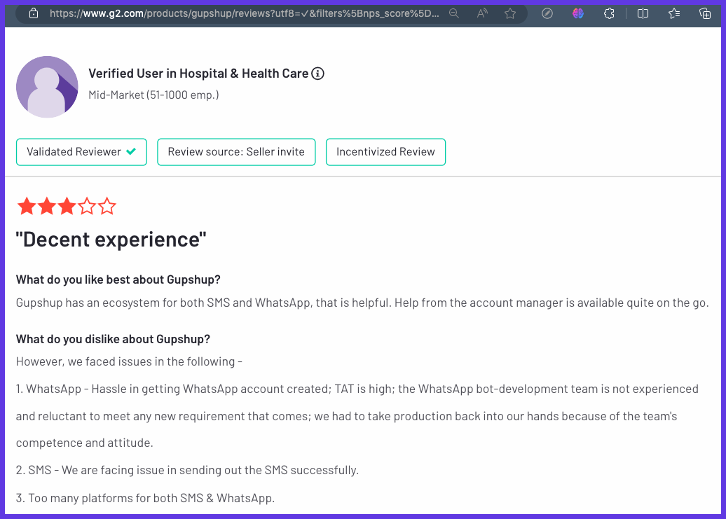Add page to favorites with star icon

point(509,13)
